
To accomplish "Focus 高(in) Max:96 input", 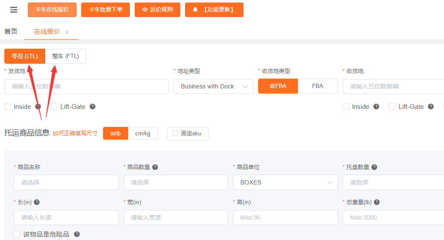I will [x=285, y=217].
